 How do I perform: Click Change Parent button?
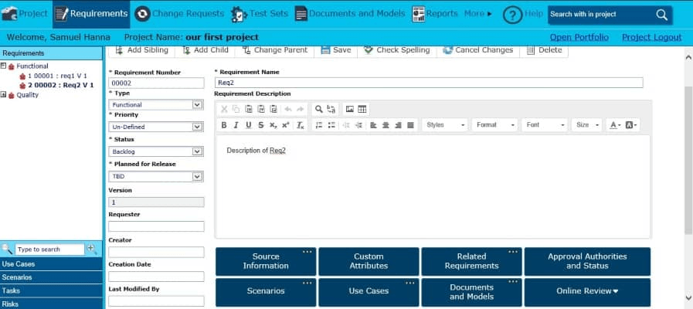click(275, 50)
